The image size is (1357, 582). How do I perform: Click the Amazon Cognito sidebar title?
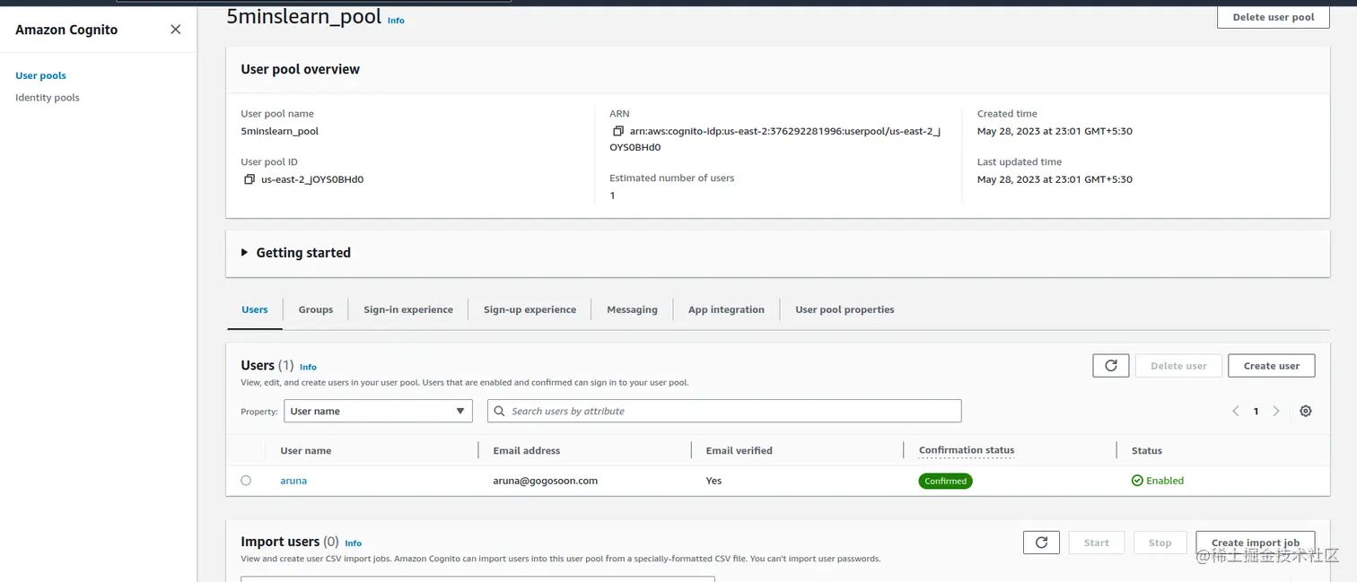click(x=66, y=30)
